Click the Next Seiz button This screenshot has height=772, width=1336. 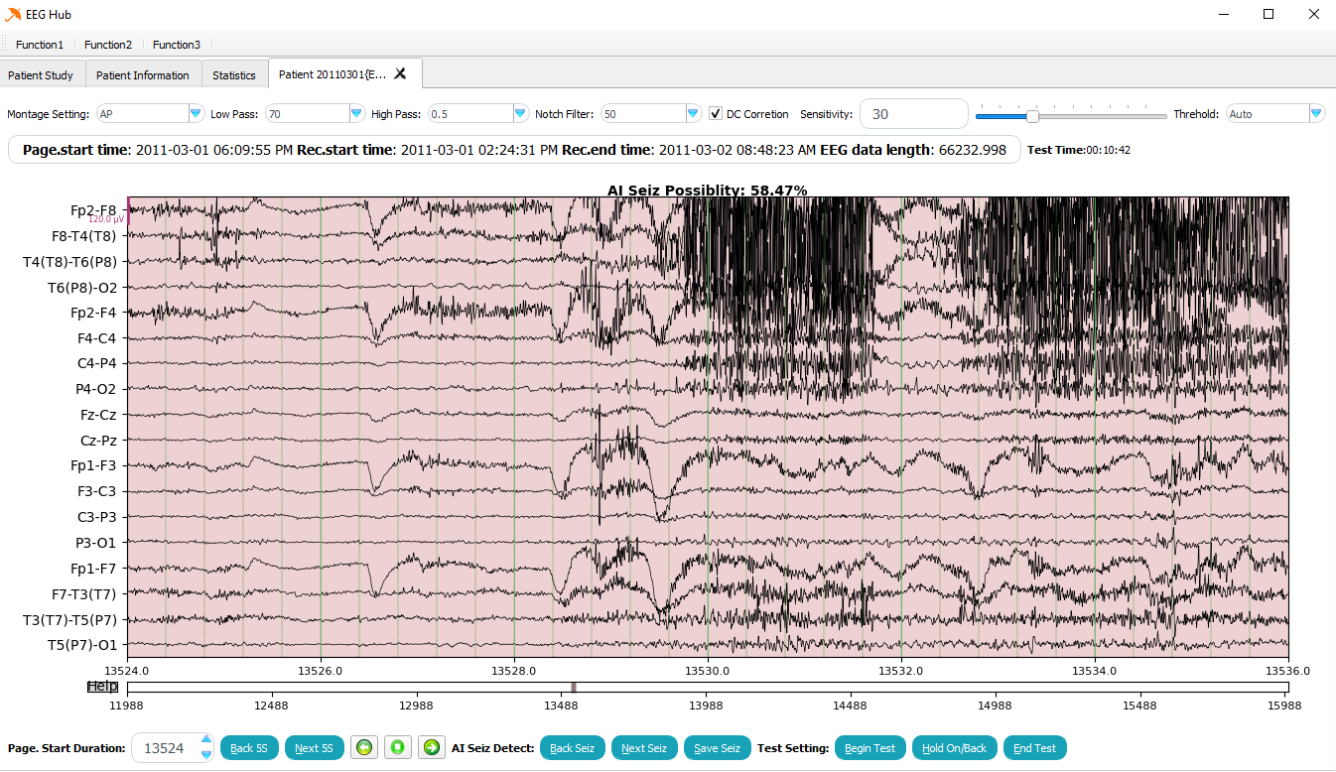(644, 748)
